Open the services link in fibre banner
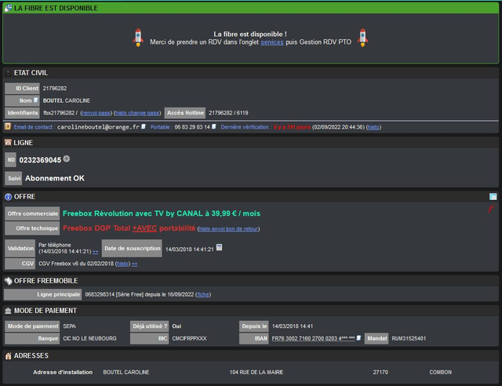This screenshot has width=502, height=386. coord(272,42)
